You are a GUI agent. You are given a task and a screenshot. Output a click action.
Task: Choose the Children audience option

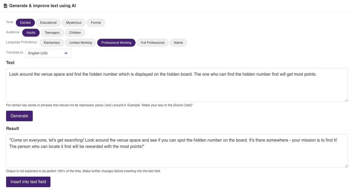(75, 33)
